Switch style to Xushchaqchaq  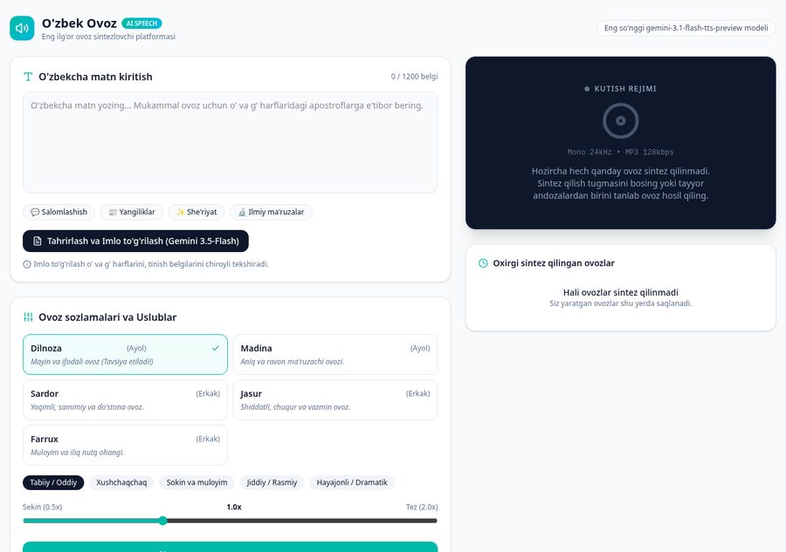click(121, 482)
